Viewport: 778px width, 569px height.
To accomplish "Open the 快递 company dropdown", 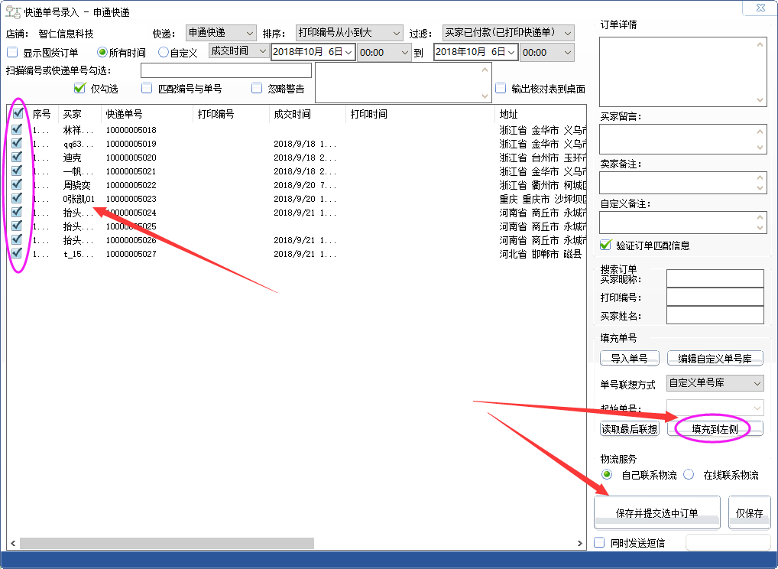I will pos(221,33).
